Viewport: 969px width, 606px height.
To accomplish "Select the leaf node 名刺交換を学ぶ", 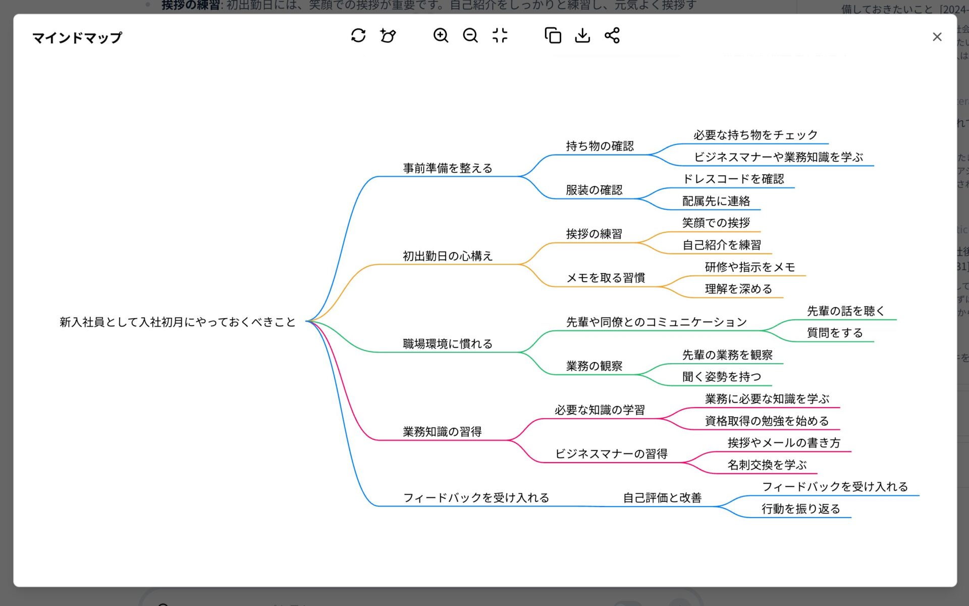I will pos(767,465).
